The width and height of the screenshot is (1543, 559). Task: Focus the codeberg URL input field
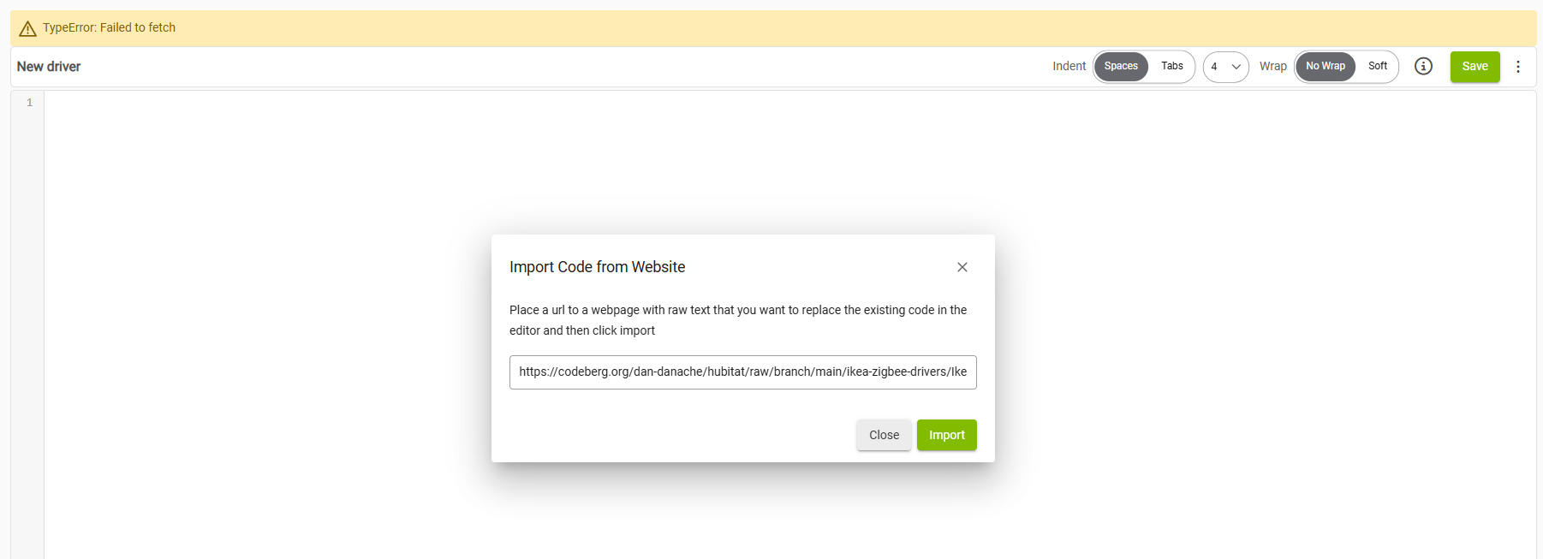point(742,372)
